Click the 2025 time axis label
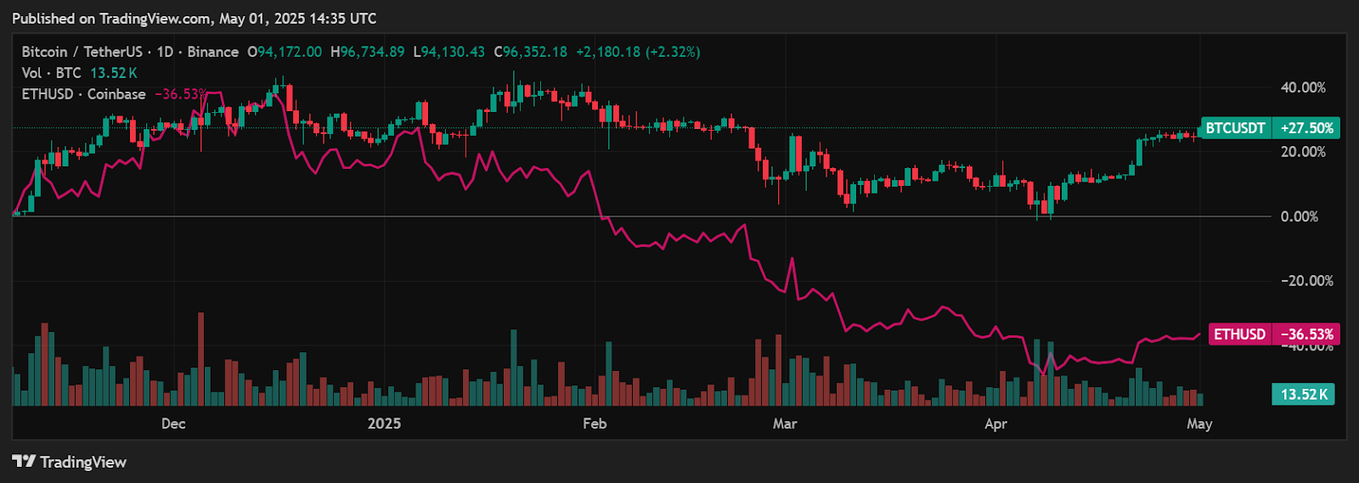This screenshot has height=483, width=1359. (x=384, y=424)
